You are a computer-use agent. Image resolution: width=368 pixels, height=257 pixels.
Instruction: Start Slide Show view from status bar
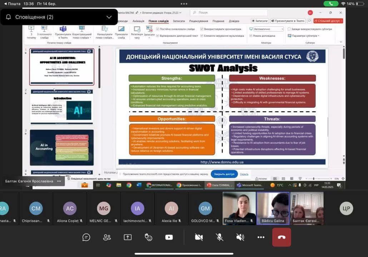click(x=300, y=179)
